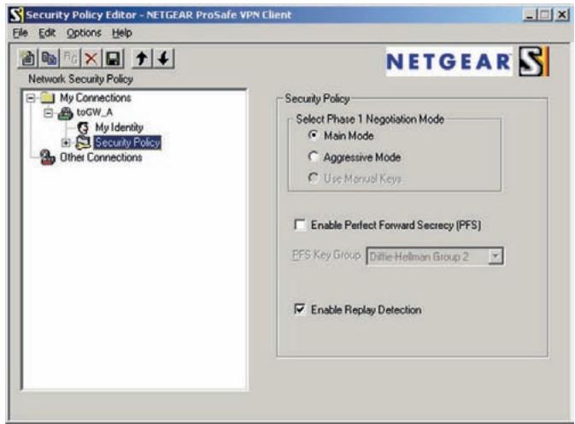
Task: Click the move down arrow icon
Action: pos(164,59)
